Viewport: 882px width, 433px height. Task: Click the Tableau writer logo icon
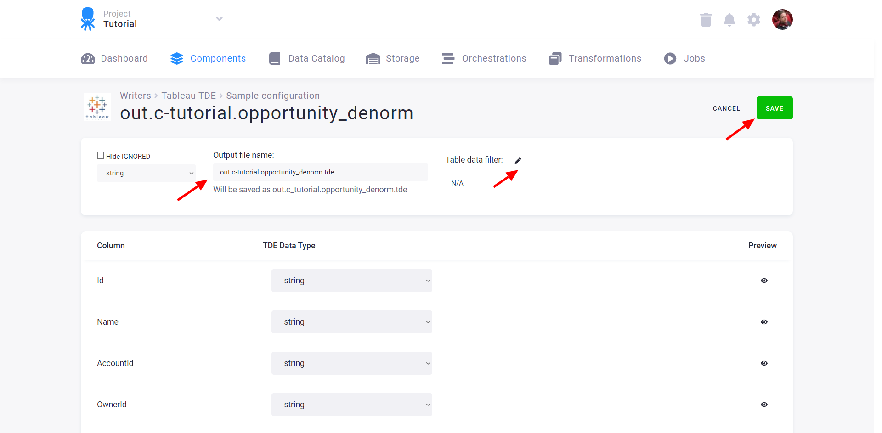click(x=97, y=107)
